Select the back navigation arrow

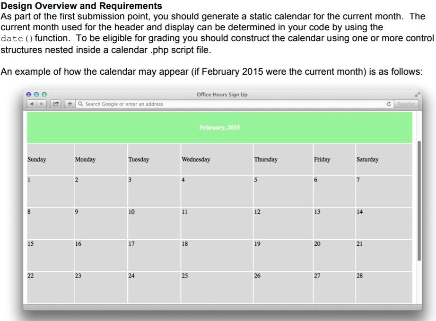point(31,104)
